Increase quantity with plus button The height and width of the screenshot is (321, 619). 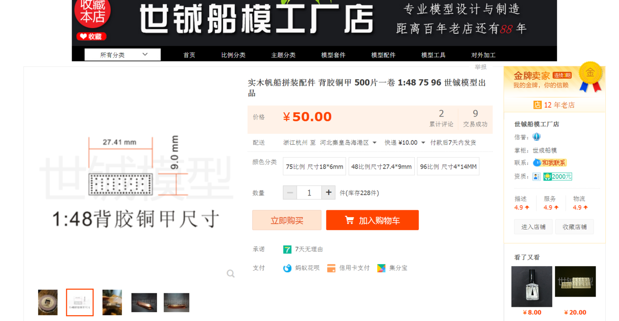point(329,193)
